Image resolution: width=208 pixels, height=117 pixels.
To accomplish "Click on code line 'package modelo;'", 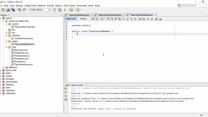I will point(82,25).
